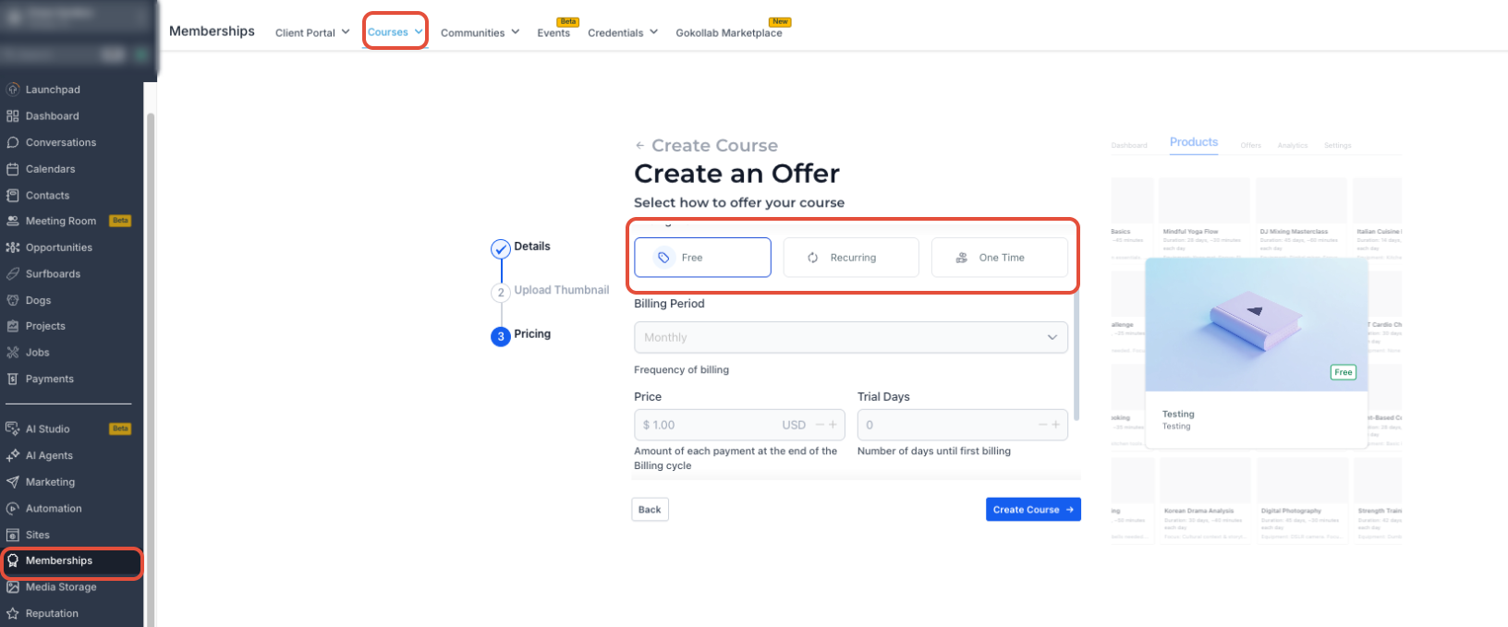
Task: Click the Free badge on preview card
Action: pos(1344,372)
